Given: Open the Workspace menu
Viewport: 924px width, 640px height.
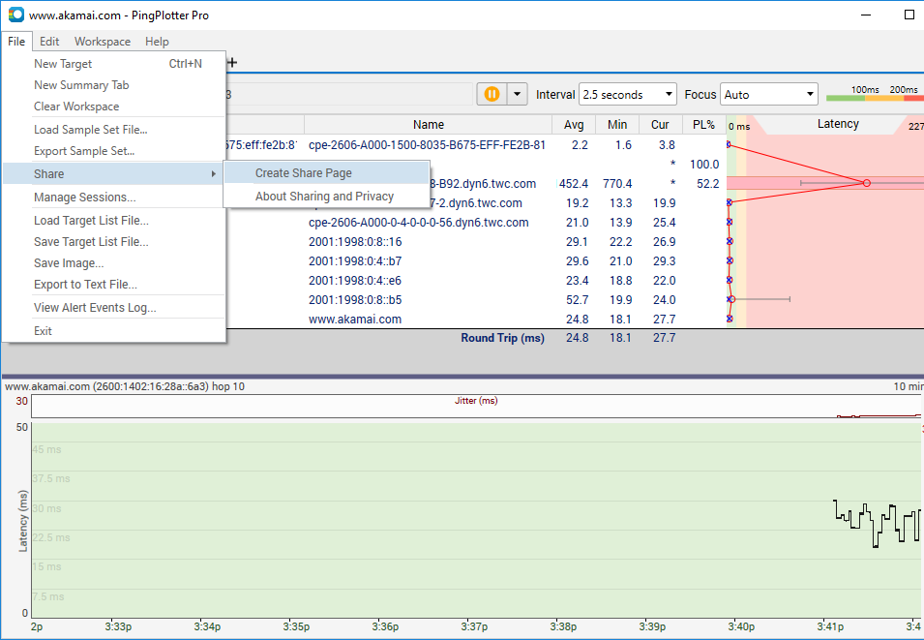Looking at the screenshot, I should click(102, 41).
